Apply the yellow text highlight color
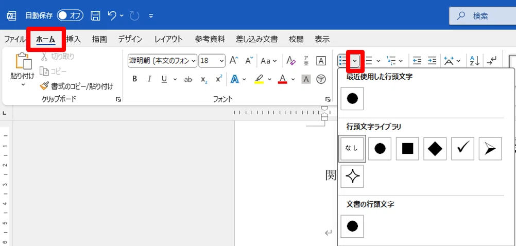This screenshot has width=516, height=246. coord(259,79)
